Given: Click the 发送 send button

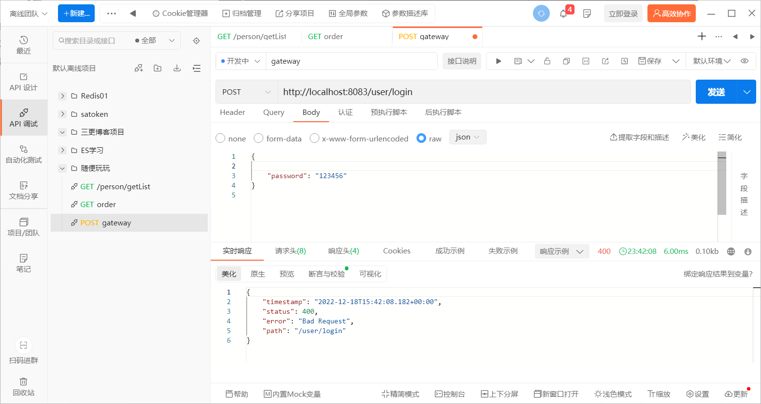Looking at the screenshot, I should click(716, 92).
